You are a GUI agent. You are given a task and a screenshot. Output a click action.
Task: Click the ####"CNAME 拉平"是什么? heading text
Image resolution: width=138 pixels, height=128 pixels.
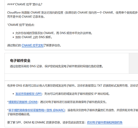coord(25,4)
